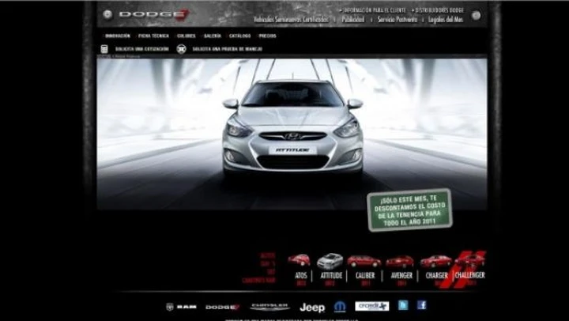Open the Twitter icon

tap(403, 305)
